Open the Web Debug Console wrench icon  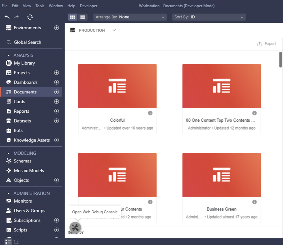click(x=75, y=227)
